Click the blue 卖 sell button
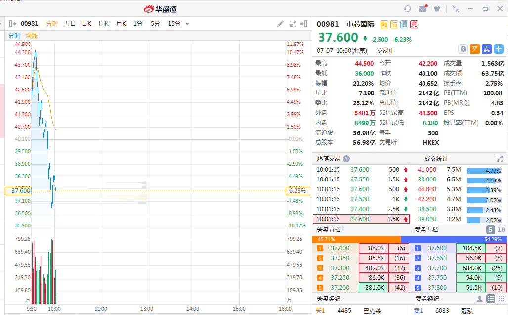Image resolution: width=508 pixels, height=315 pixels. coord(487,49)
